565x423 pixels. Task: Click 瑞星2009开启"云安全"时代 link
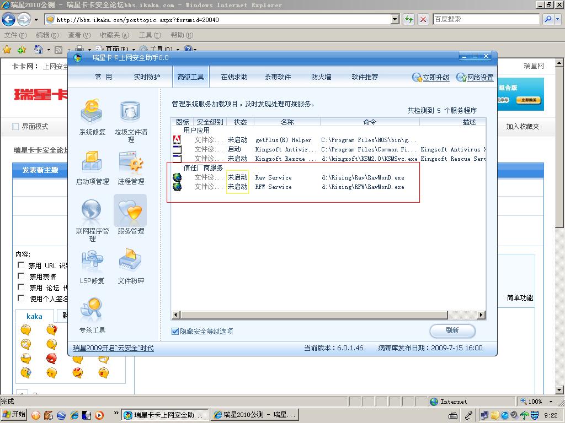(114, 348)
